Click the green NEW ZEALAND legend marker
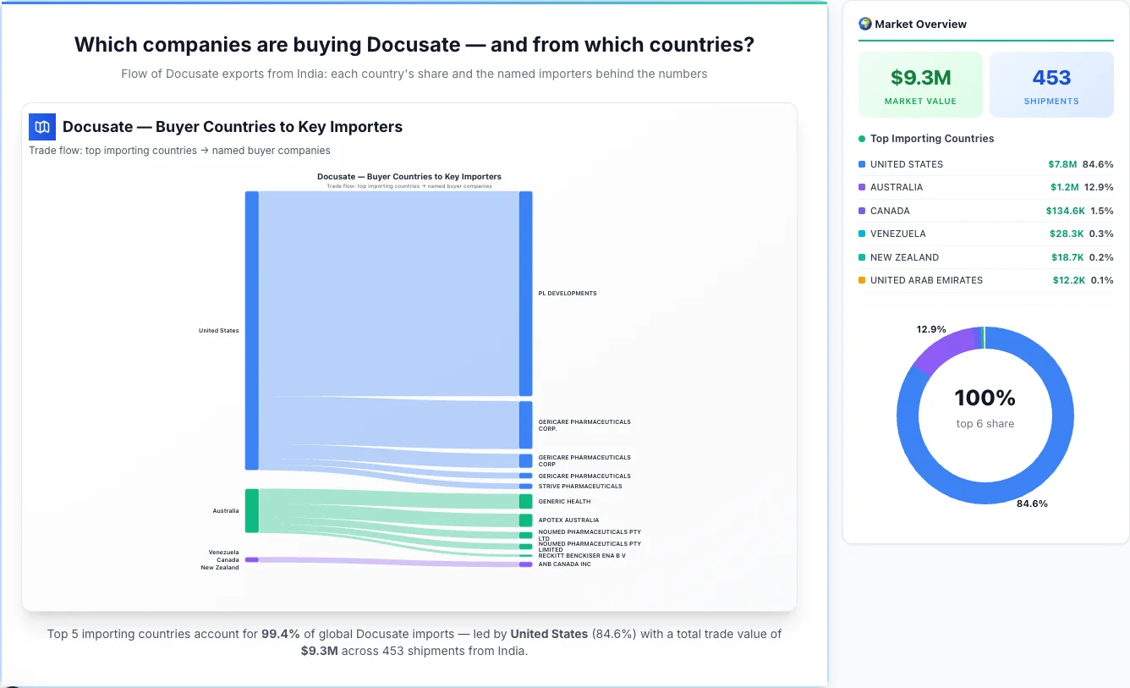 pyautogui.click(x=862, y=257)
